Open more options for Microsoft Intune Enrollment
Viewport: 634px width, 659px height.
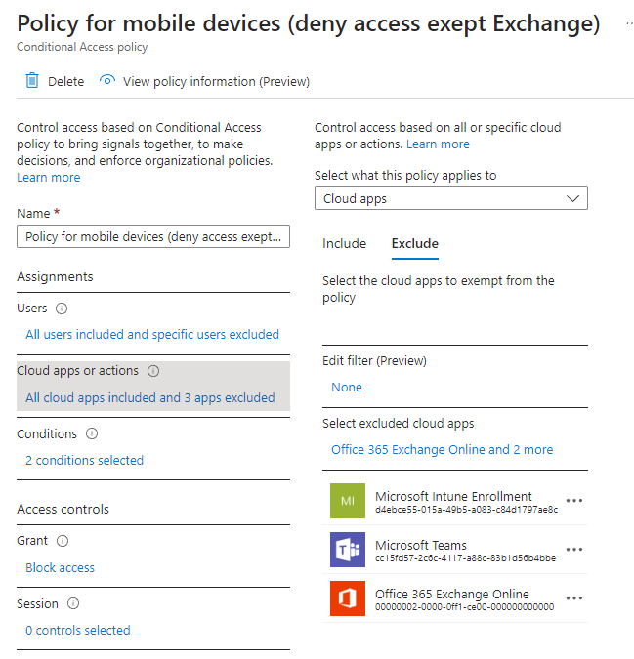(574, 501)
